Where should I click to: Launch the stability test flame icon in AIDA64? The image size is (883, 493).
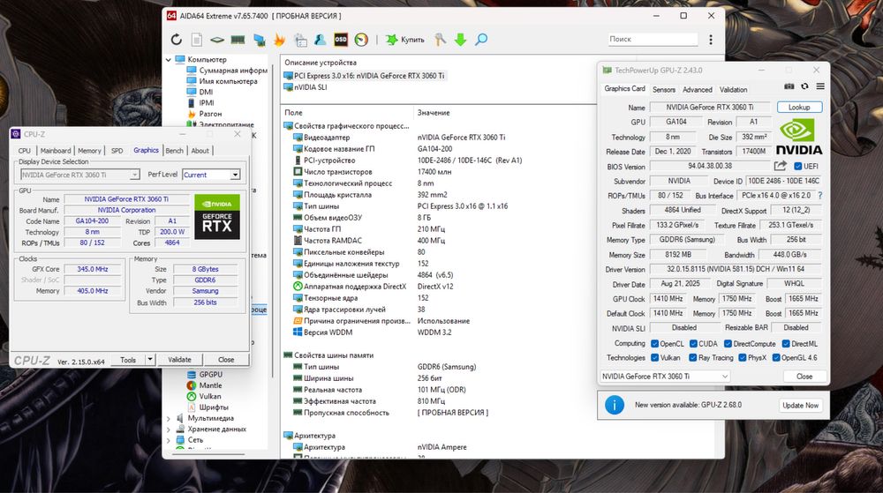279,40
